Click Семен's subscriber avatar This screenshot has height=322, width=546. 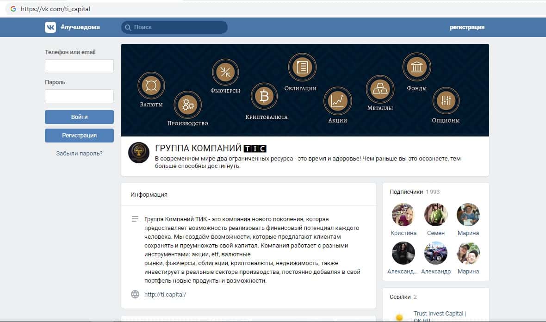(435, 215)
